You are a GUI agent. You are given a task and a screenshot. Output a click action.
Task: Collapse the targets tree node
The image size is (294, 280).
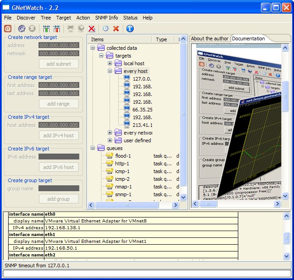click(101, 56)
